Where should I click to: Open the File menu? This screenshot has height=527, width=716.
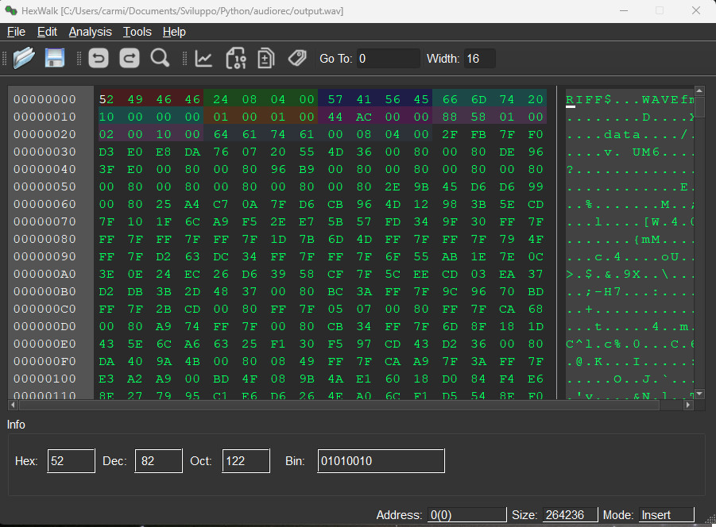(16, 32)
